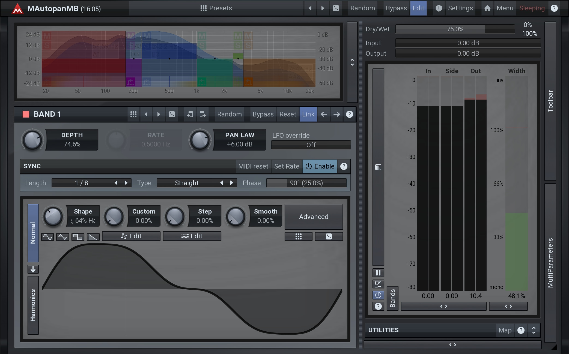
Task: Load previous global preset arrow
Action: pyautogui.click(x=310, y=8)
